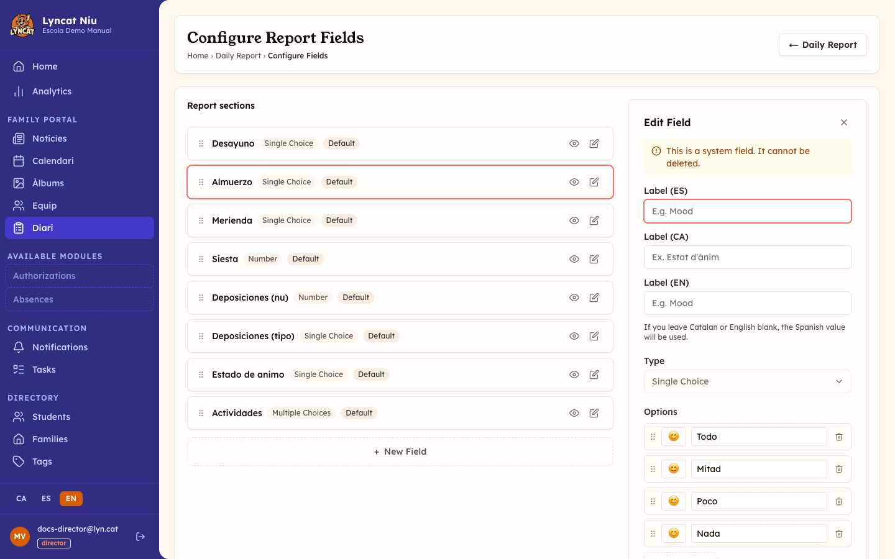Click the Absences module
This screenshot has height=559, width=895.
[80, 299]
